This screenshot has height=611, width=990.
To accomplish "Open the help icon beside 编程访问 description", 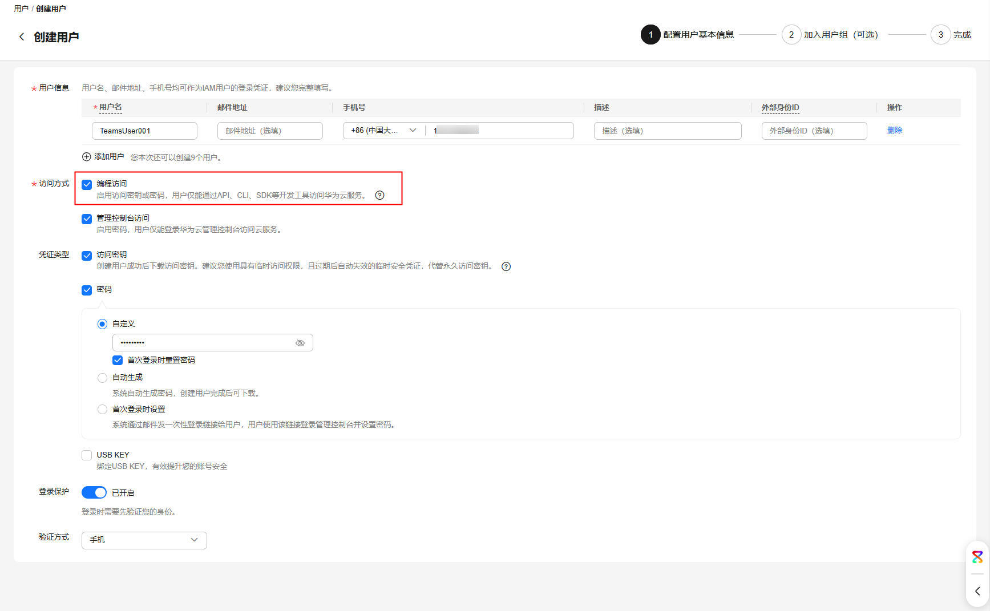I will (380, 196).
